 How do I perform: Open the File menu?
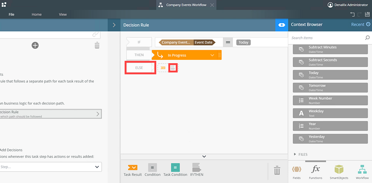coord(11,14)
